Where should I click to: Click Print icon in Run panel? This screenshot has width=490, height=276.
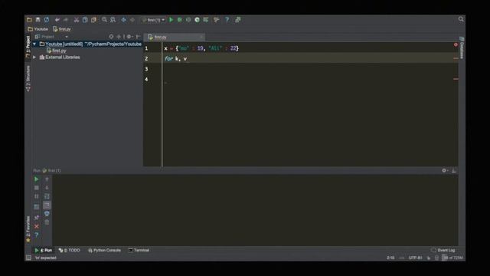point(47,214)
